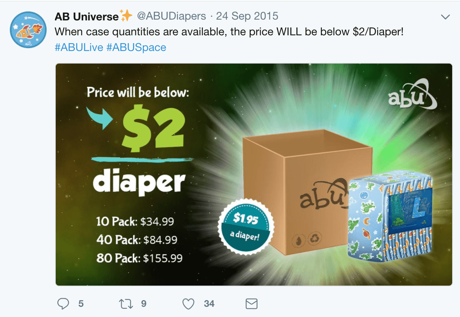
Task: Open the #ABUSpace hashtag
Action: [x=137, y=47]
